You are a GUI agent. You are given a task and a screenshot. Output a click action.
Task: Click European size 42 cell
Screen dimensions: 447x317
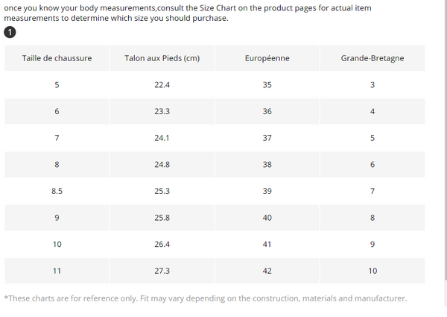pyautogui.click(x=267, y=270)
